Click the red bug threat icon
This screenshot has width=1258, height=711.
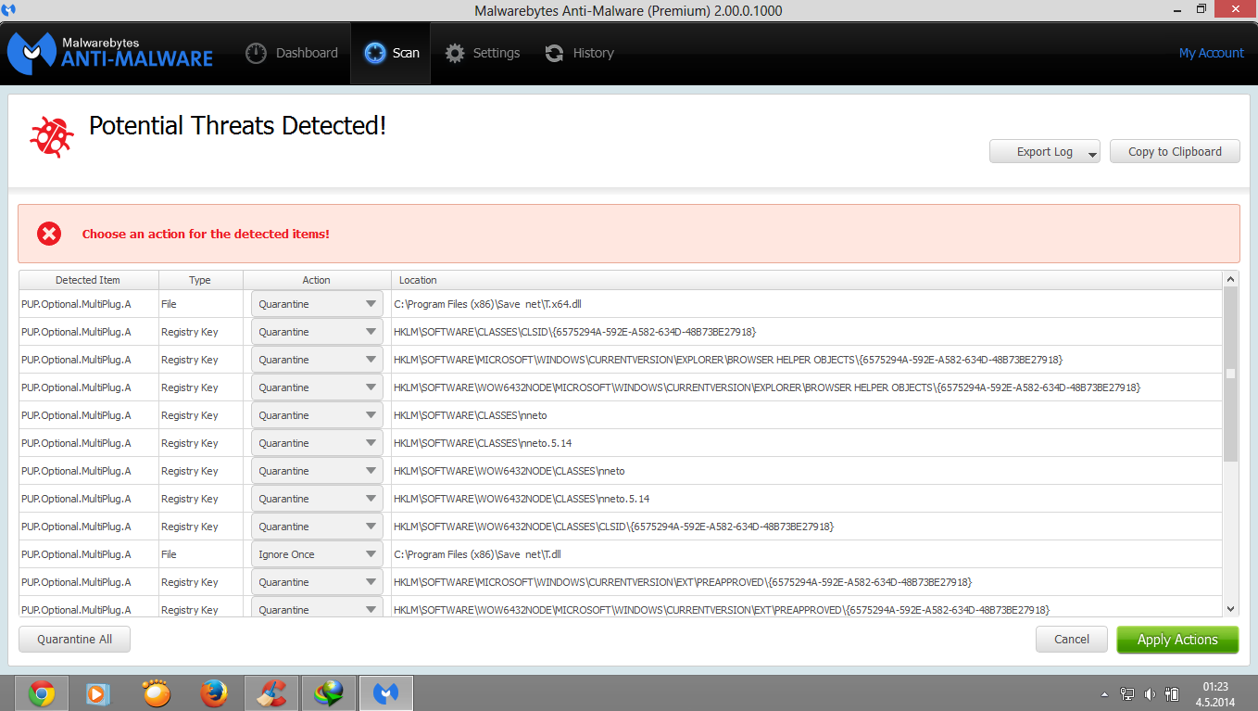point(52,136)
